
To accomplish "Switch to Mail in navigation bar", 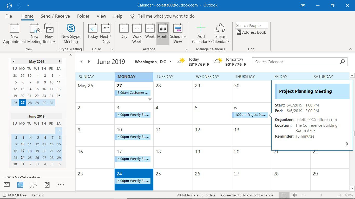I will (6, 184).
